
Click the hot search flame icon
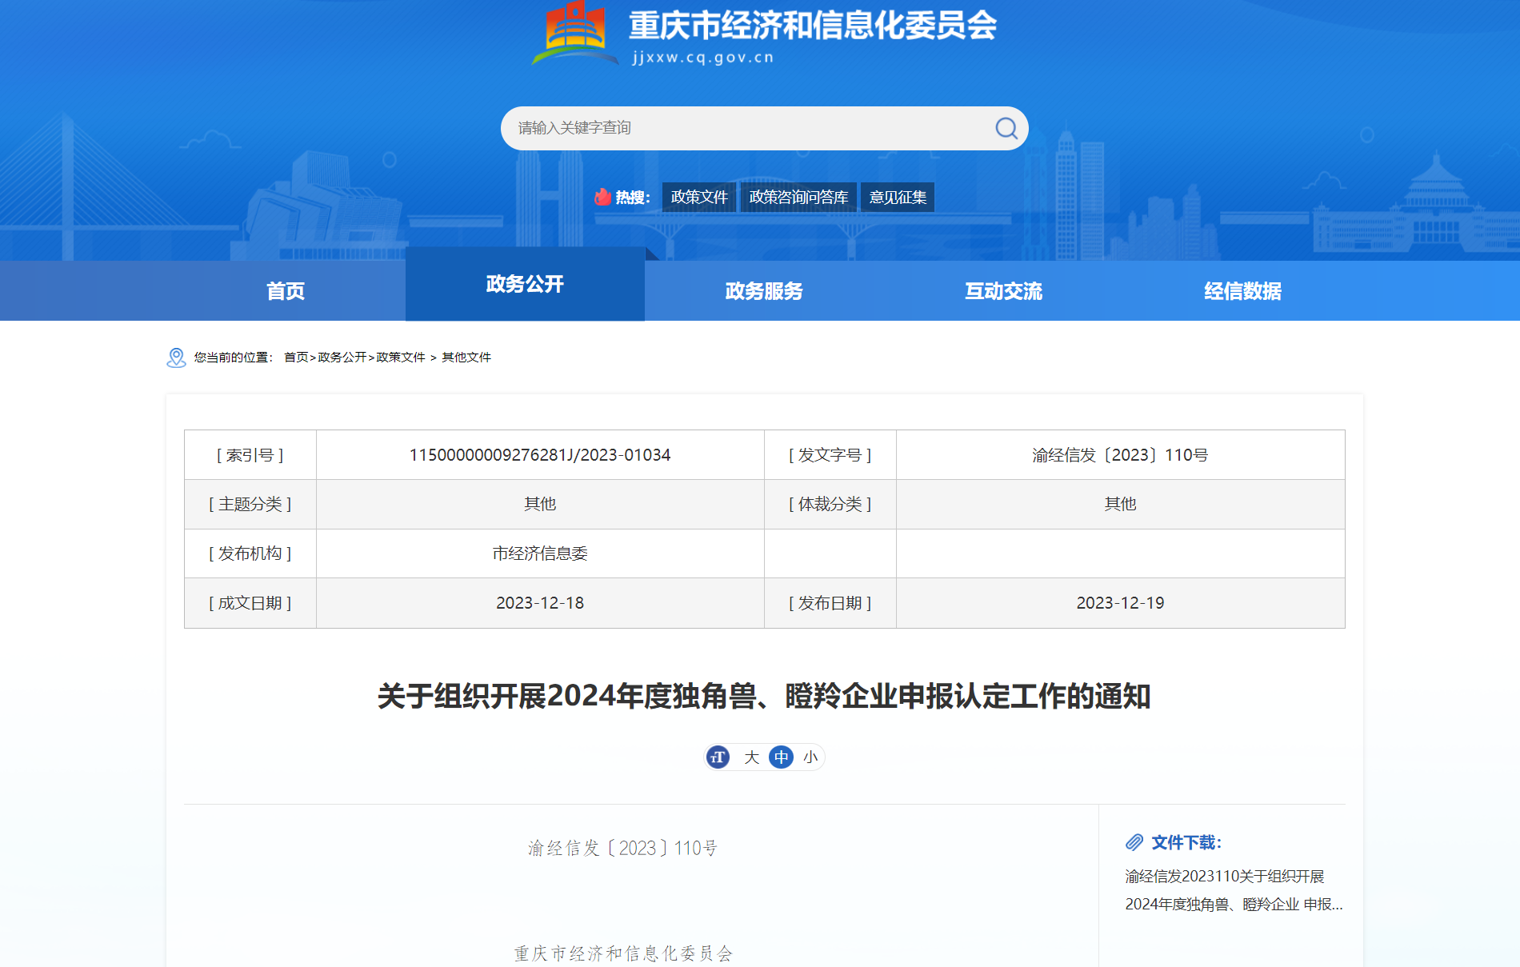pyautogui.click(x=602, y=197)
